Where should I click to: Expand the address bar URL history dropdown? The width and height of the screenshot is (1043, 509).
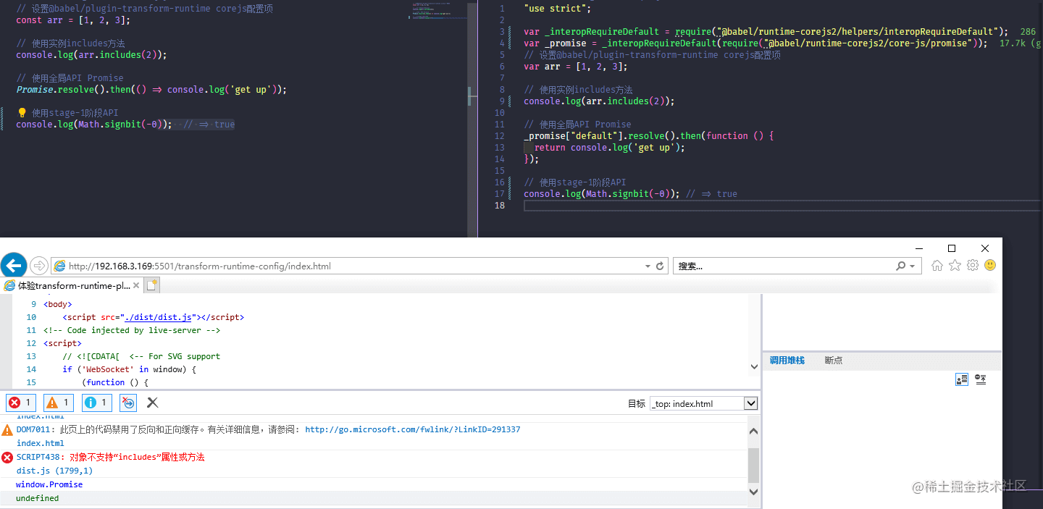pyautogui.click(x=648, y=266)
